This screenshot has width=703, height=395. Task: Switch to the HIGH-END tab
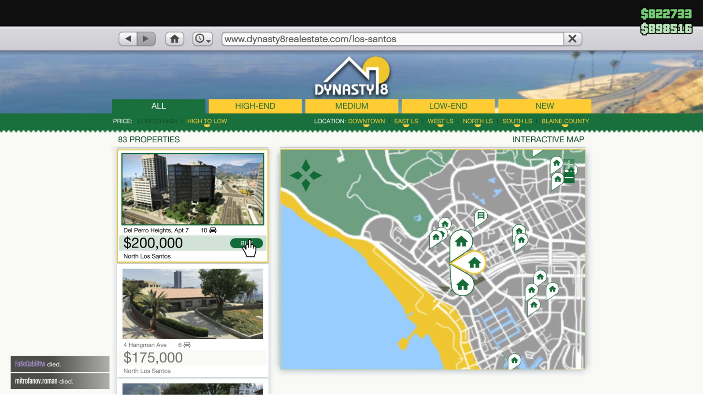pyautogui.click(x=255, y=106)
